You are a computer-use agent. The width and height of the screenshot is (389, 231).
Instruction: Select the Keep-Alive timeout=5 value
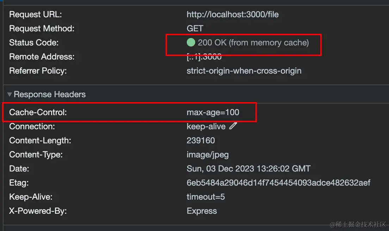pyautogui.click(x=206, y=197)
